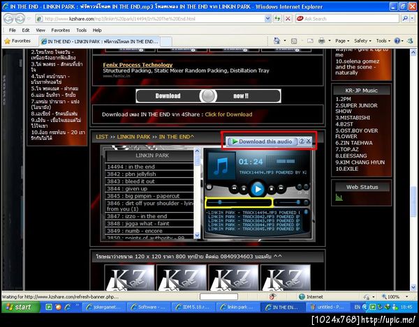Click the RSS feeds icon
The width and height of the screenshot is (419, 327).
[294, 41]
